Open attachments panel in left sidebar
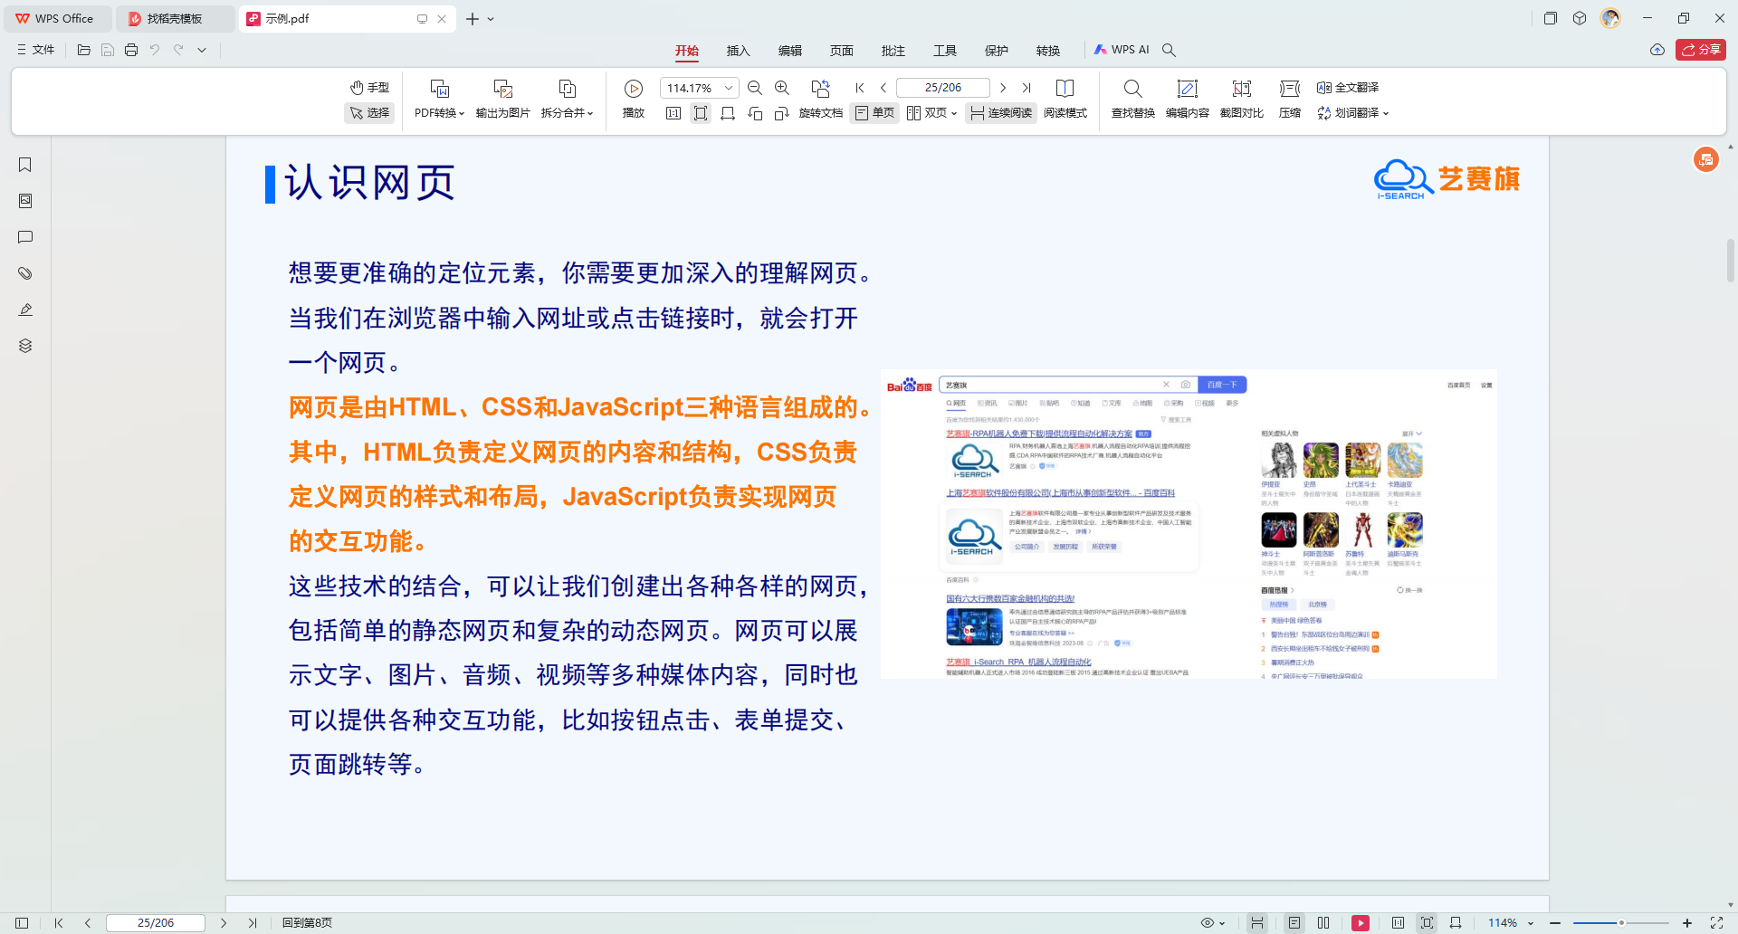 pos(25,273)
